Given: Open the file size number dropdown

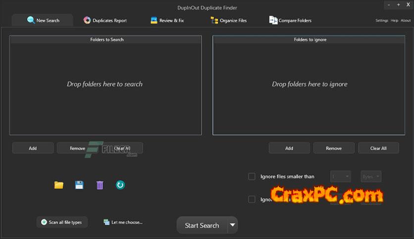Looking at the screenshot, I should coord(341,176).
